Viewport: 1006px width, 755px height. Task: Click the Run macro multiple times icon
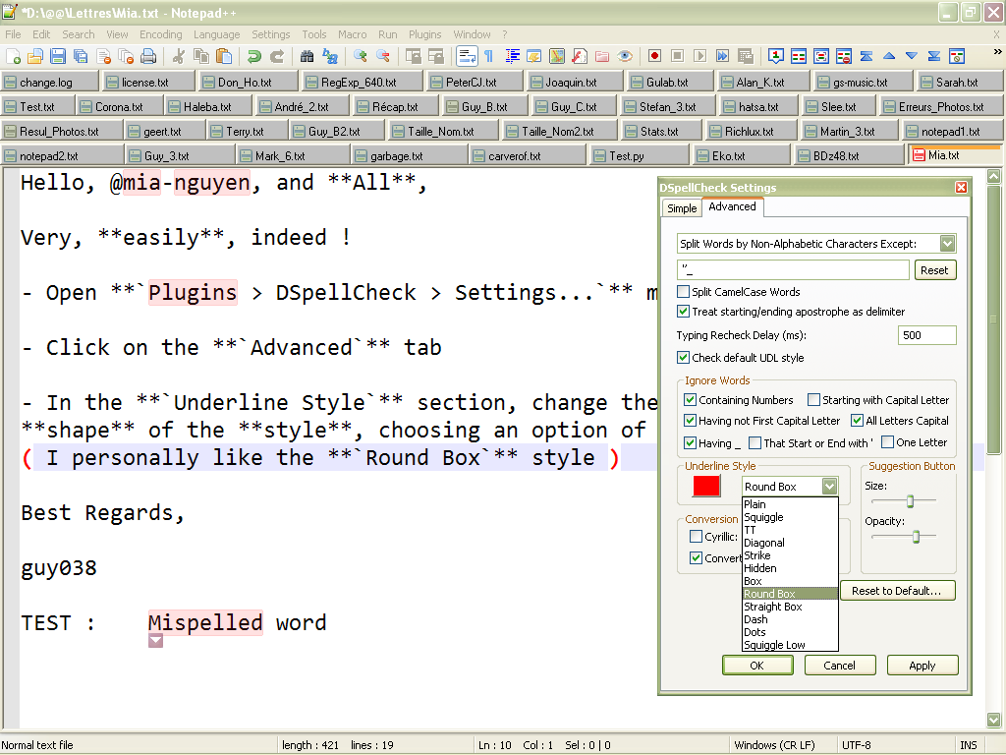722,56
